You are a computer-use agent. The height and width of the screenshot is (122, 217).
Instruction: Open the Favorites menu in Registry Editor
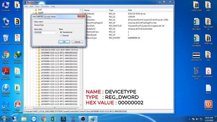[45, 6]
